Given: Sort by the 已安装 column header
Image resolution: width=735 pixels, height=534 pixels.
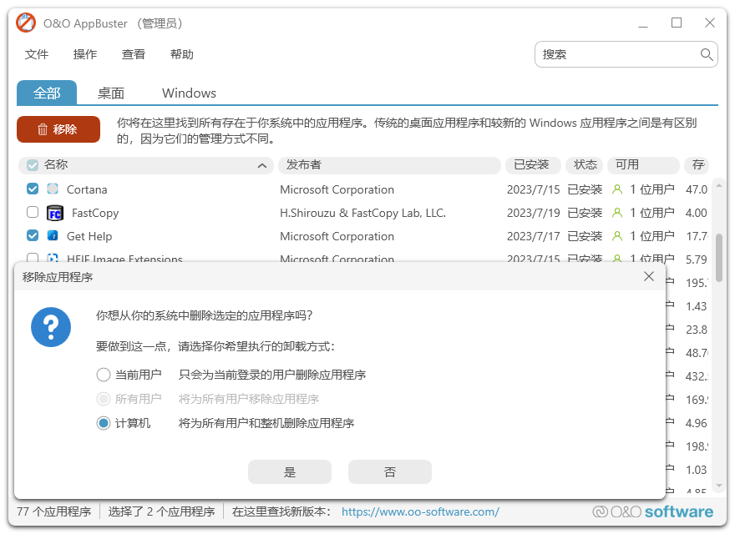Looking at the screenshot, I should [x=533, y=165].
